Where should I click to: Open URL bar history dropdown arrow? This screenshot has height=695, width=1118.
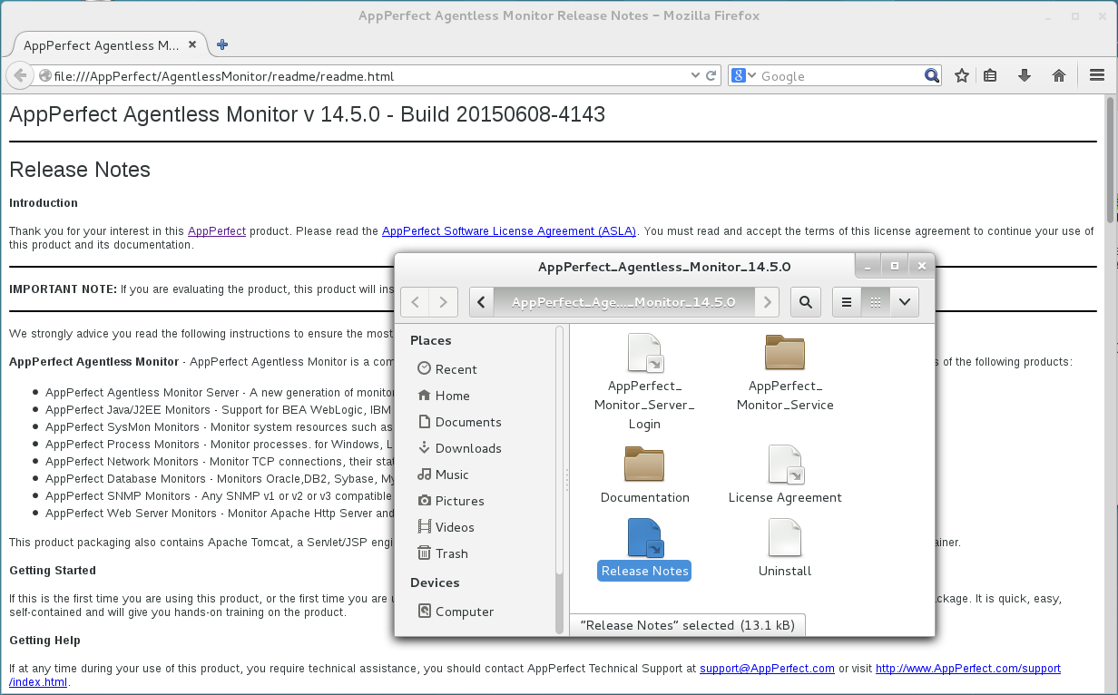695,76
